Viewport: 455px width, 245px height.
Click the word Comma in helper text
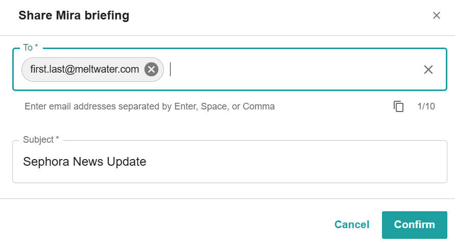pyautogui.click(x=258, y=106)
